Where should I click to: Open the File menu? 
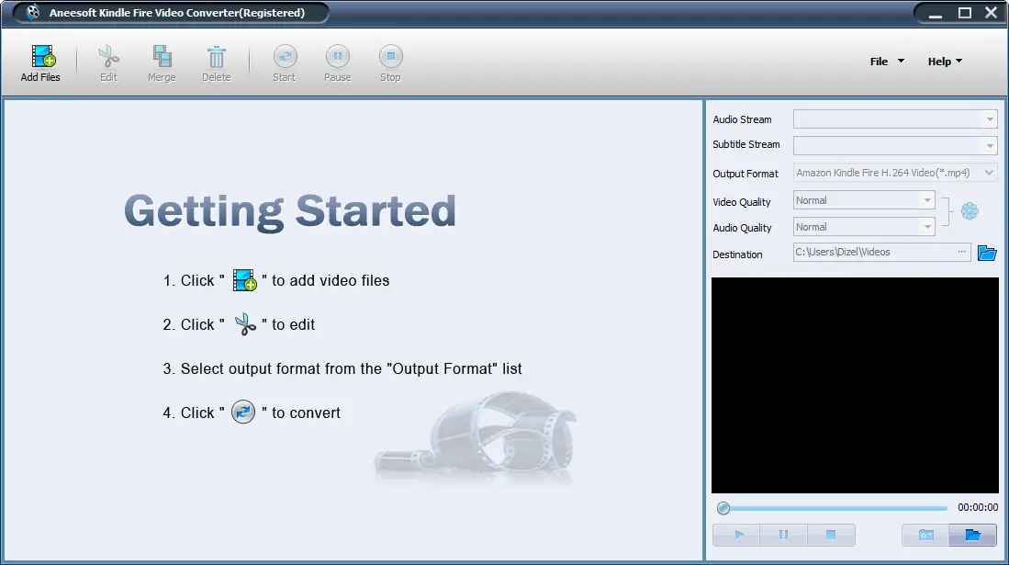point(887,62)
